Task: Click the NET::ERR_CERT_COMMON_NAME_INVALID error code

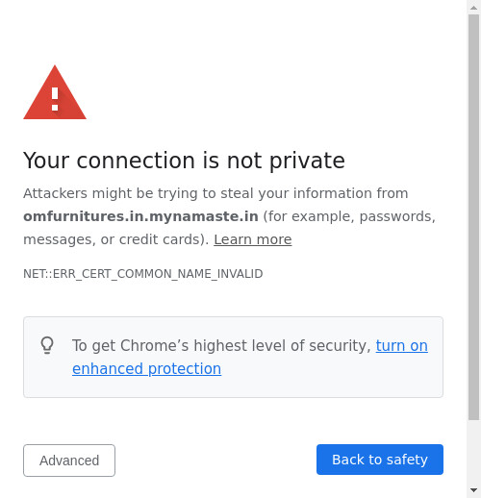Action: tap(143, 274)
